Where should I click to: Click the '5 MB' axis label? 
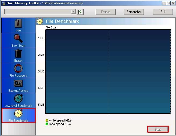pyautogui.click(x=41, y=105)
